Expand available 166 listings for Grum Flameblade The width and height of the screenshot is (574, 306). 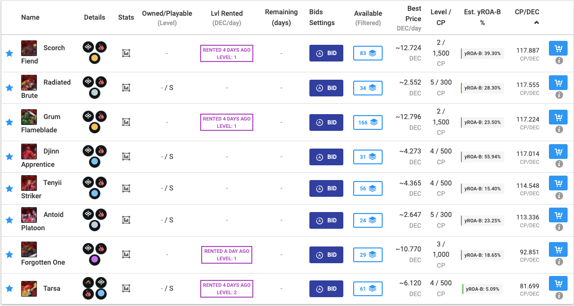[368, 122]
